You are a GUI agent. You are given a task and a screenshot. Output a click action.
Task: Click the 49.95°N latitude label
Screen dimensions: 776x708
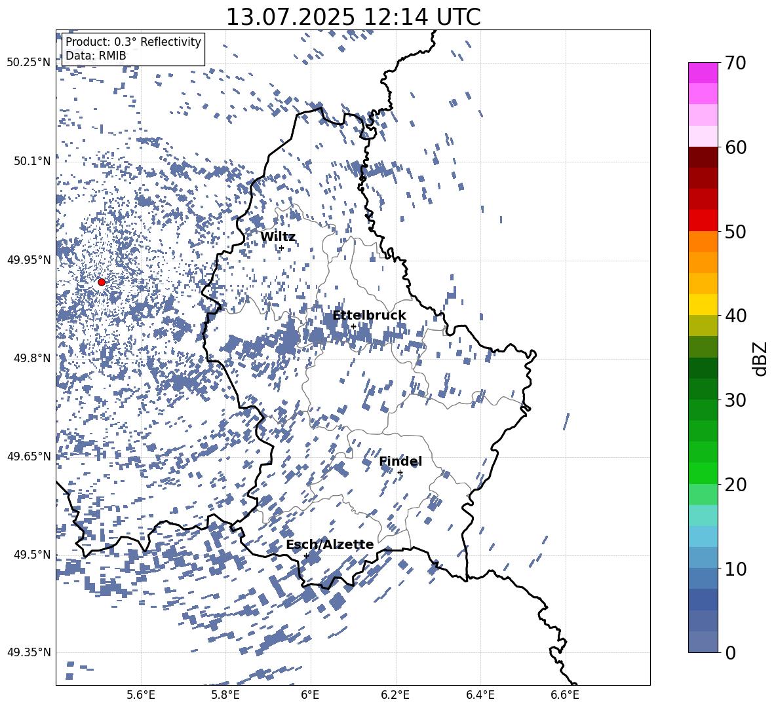pos(29,259)
